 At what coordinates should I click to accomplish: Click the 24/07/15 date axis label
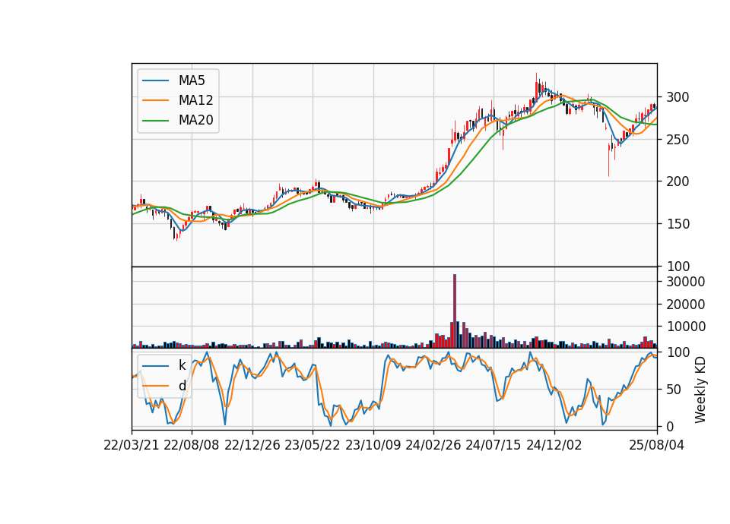494,445
